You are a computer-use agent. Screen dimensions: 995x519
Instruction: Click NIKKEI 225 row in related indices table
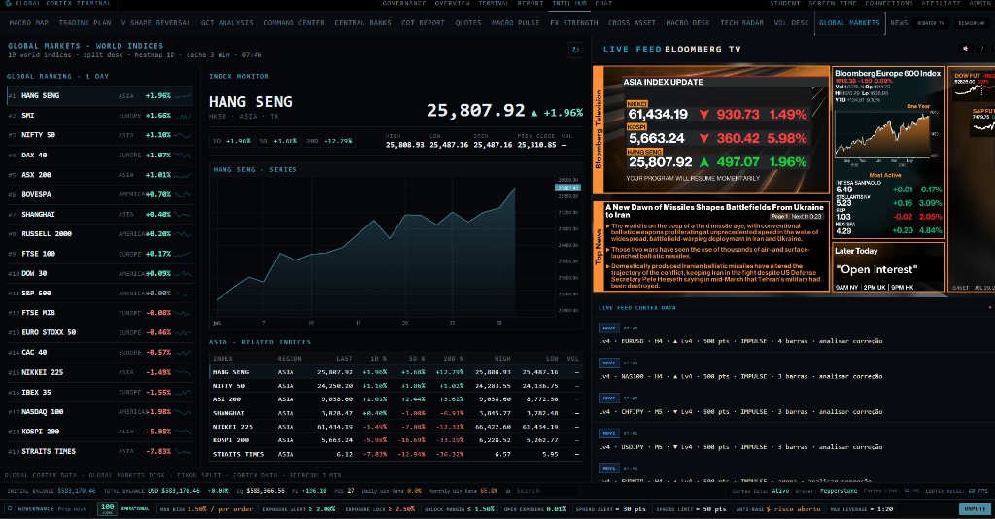pos(396,427)
